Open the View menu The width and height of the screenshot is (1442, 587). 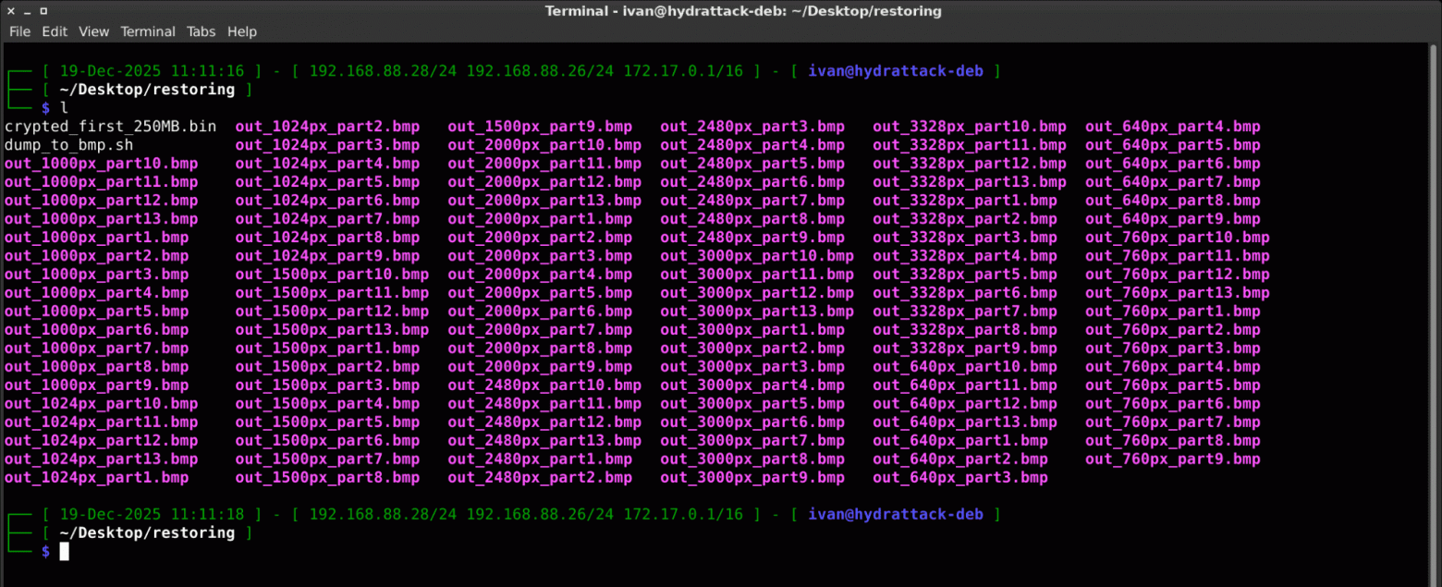click(x=93, y=31)
